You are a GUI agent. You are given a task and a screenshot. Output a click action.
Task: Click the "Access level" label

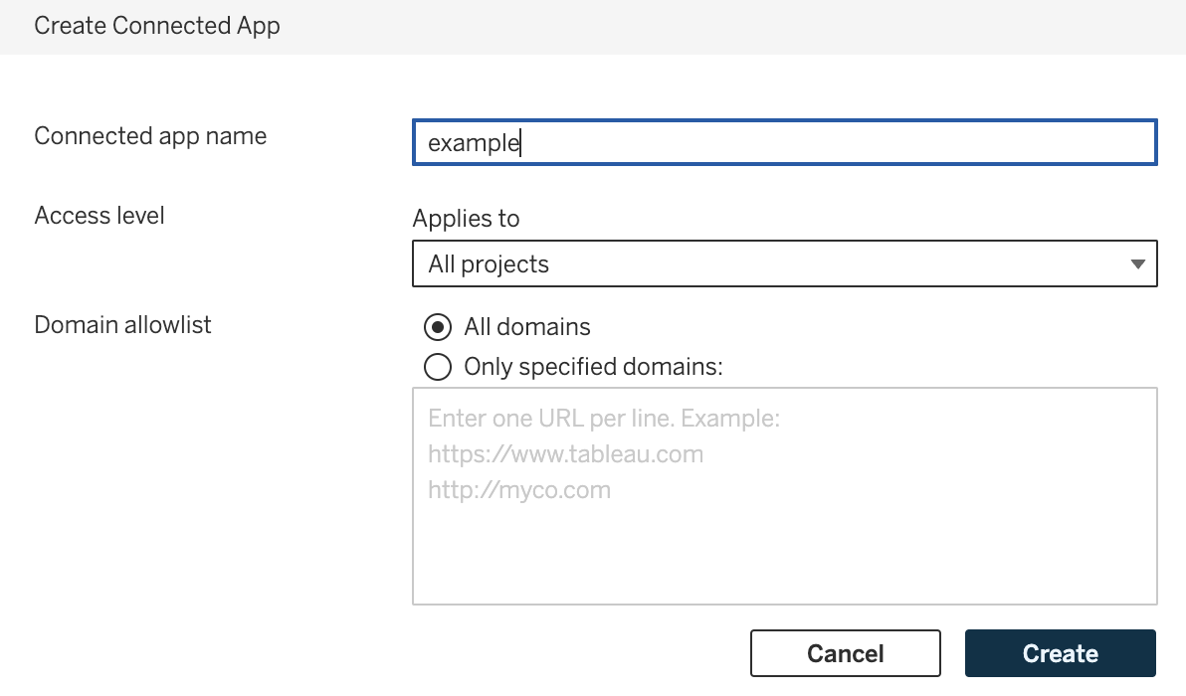[x=99, y=216]
